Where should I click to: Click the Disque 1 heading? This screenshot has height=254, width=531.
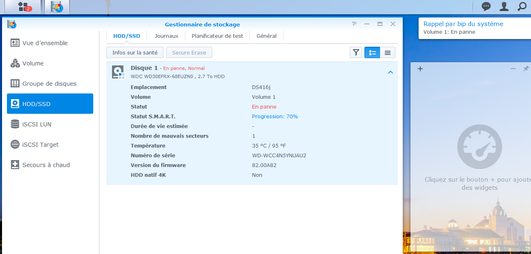[x=144, y=68]
